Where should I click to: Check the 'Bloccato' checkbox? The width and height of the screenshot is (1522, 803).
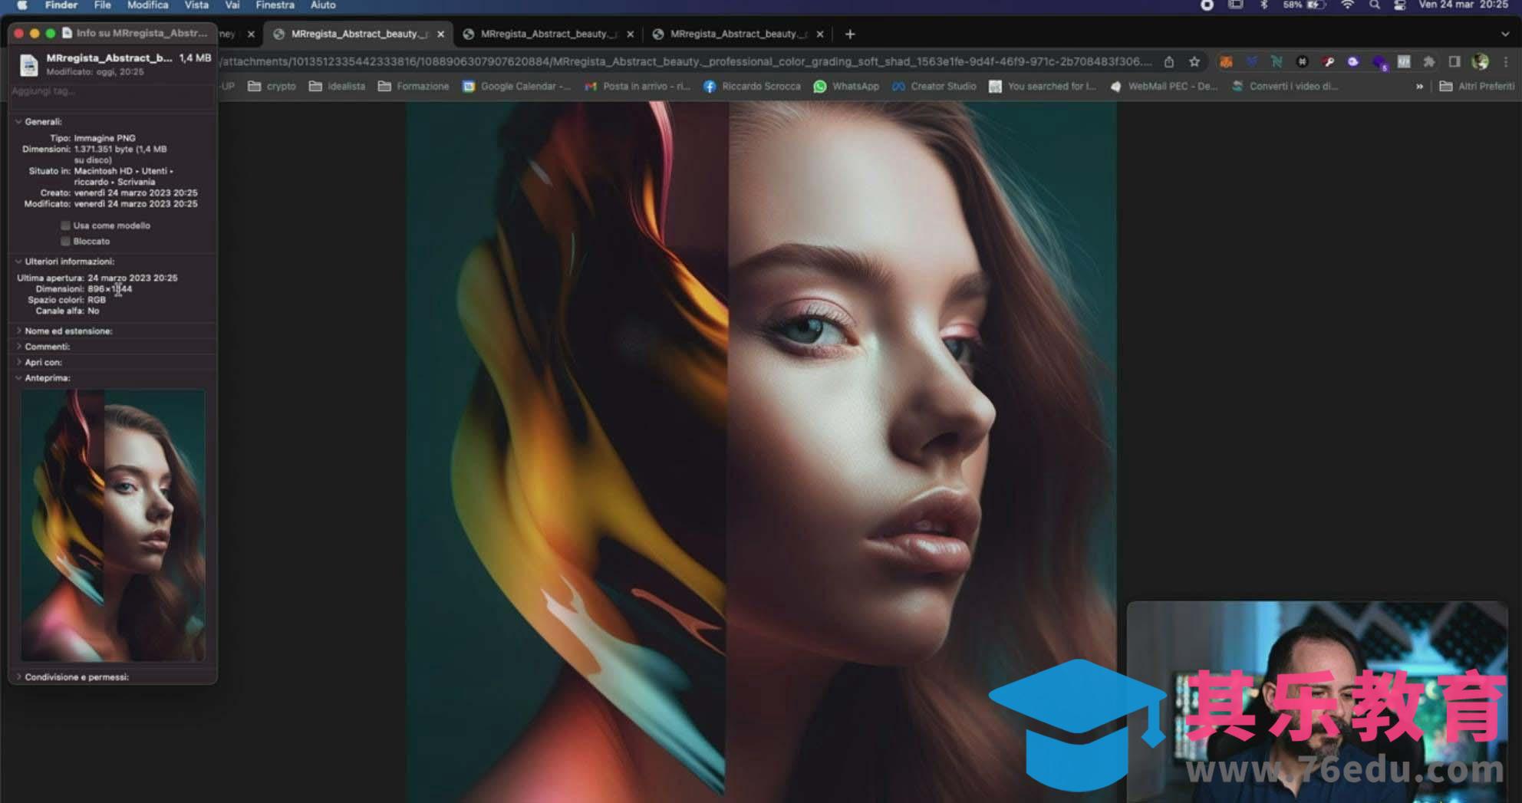click(x=66, y=241)
